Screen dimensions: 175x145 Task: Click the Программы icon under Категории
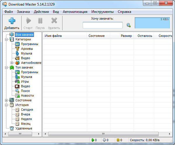pyautogui.click(x=17, y=44)
